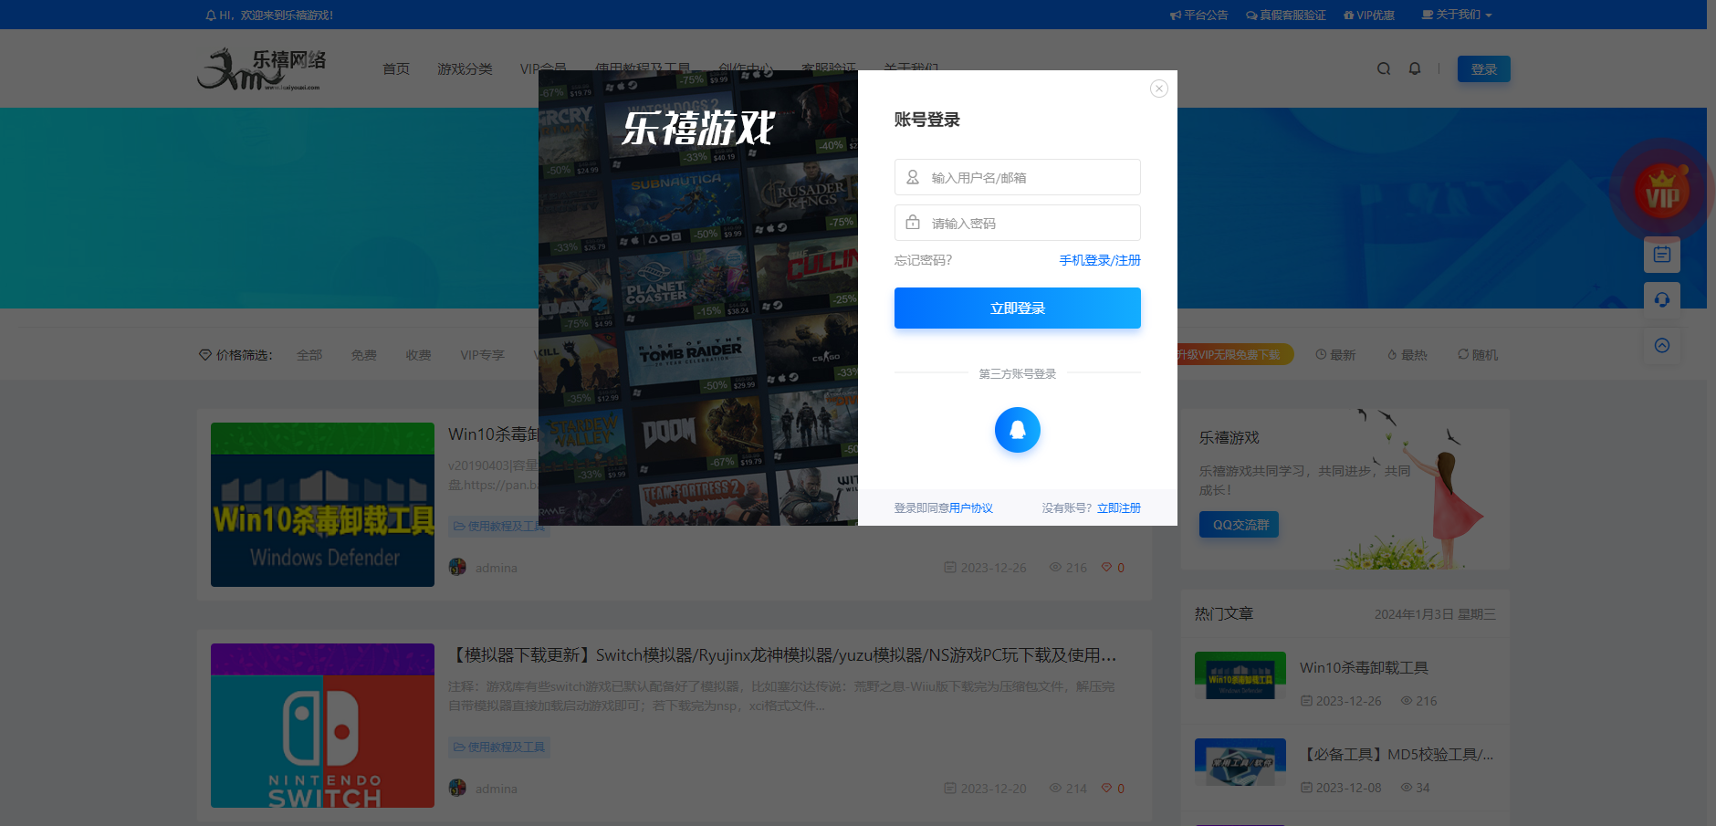Click the 立即注册 link
The image size is (1716, 826).
[x=1118, y=508]
